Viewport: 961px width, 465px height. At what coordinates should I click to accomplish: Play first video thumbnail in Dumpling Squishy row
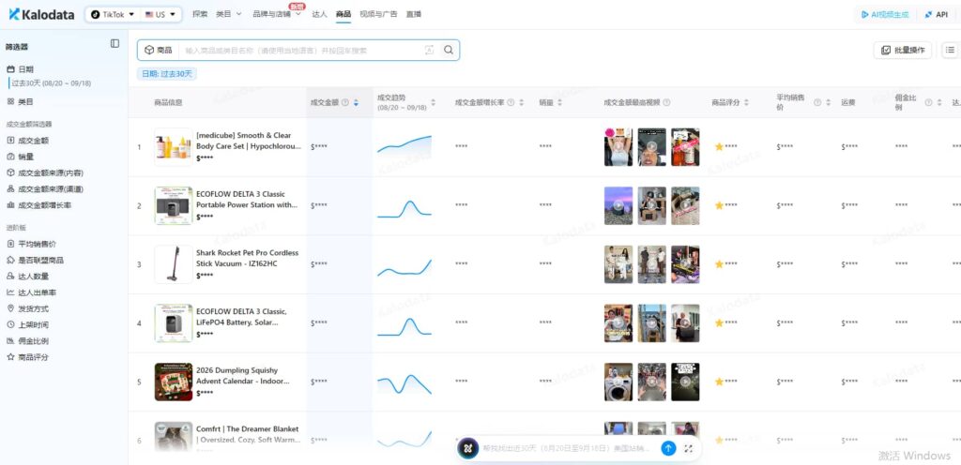618,382
